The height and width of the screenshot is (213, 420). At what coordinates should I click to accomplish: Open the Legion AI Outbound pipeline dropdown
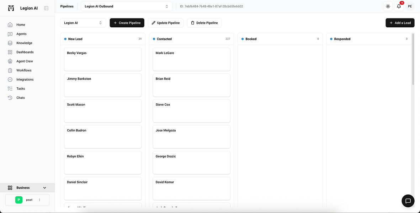(127, 6)
